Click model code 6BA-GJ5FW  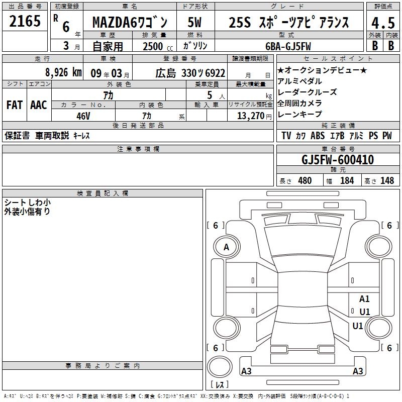288,46
